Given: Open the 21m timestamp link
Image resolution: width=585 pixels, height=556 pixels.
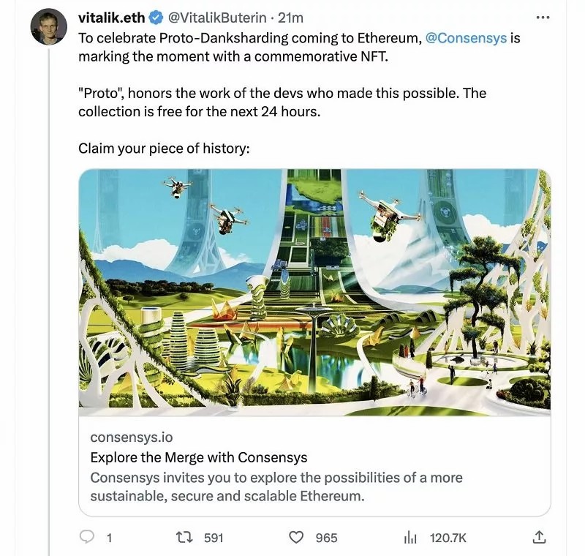Looking at the screenshot, I should [x=290, y=18].
